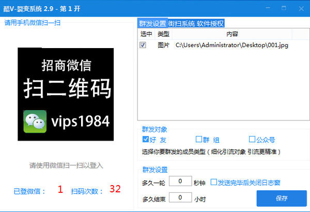Click the 招商微信 QR code image

click(66, 94)
